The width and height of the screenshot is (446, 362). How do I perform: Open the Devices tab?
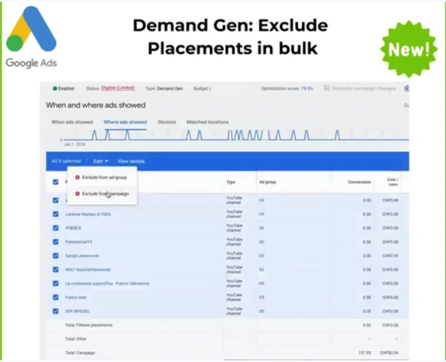[x=167, y=122]
